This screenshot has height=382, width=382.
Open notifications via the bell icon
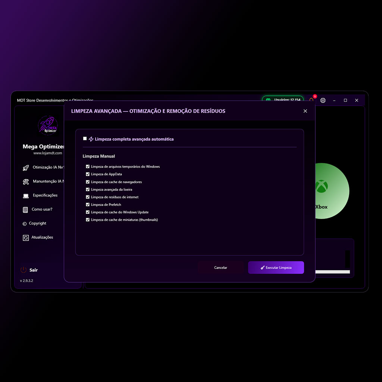pos(311,100)
